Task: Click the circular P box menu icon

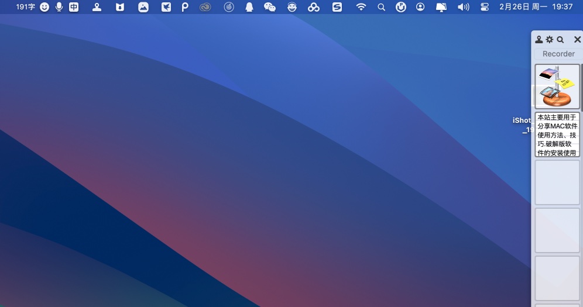Action: coord(401,7)
